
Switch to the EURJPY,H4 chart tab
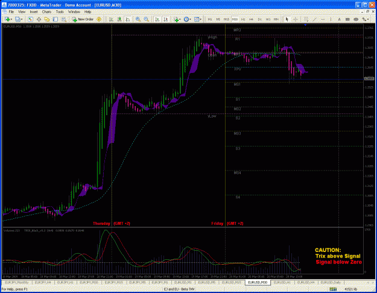pos(43,282)
